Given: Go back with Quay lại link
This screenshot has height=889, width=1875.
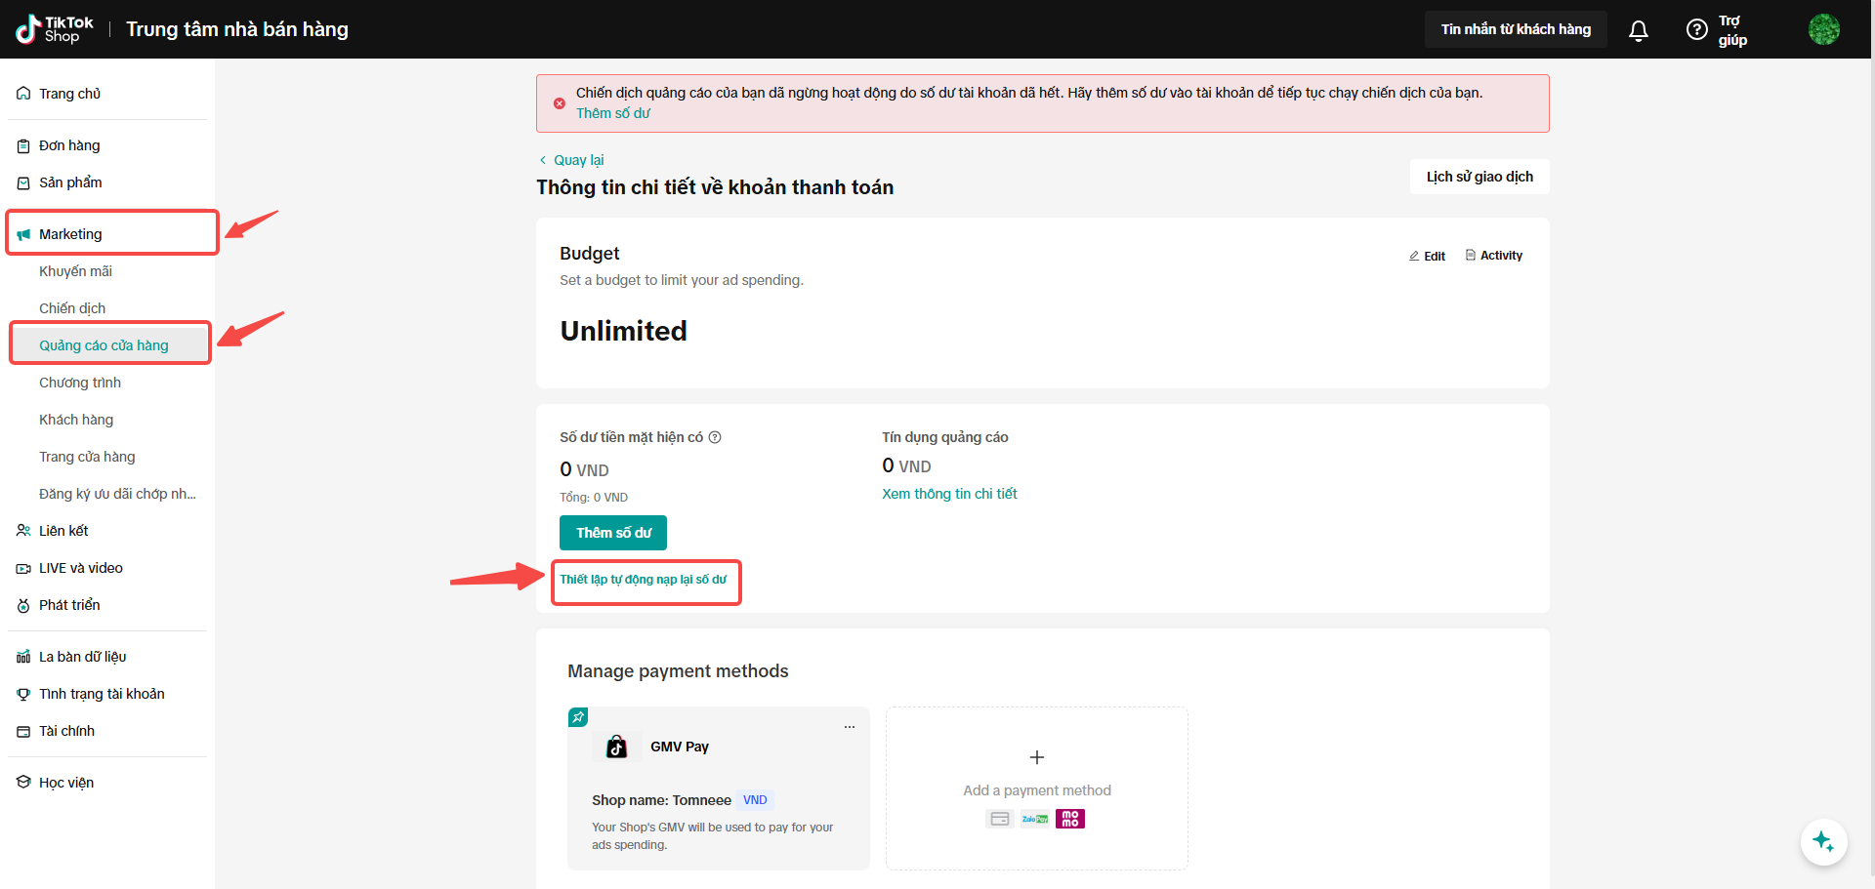Looking at the screenshot, I should [572, 160].
